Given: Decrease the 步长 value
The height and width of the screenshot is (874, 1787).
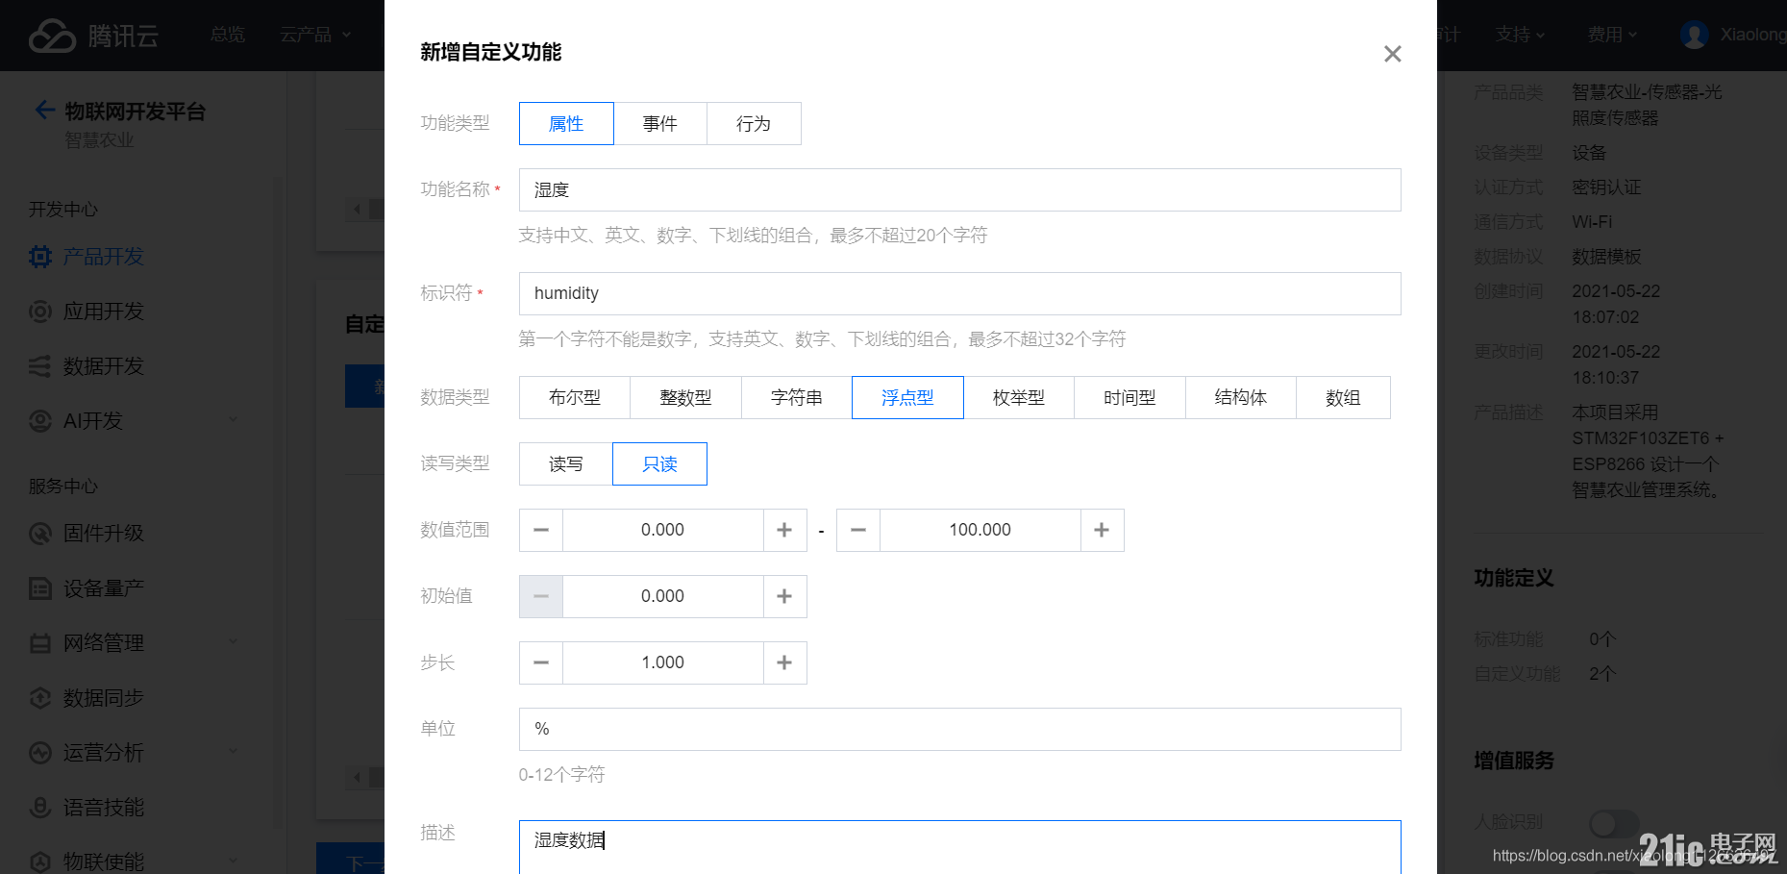Looking at the screenshot, I should [x=541, y=663].
